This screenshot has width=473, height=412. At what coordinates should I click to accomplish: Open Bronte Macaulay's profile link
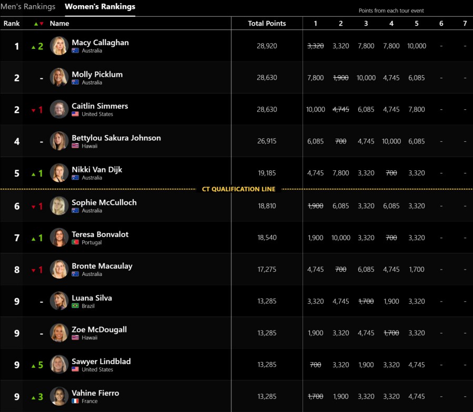point(102,266)
